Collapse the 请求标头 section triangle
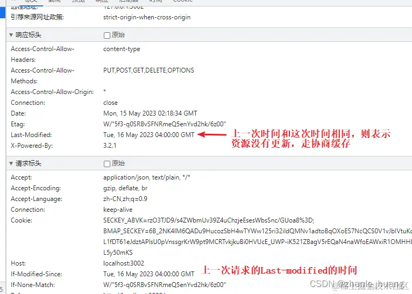The image size is (412, 294). 11,163
